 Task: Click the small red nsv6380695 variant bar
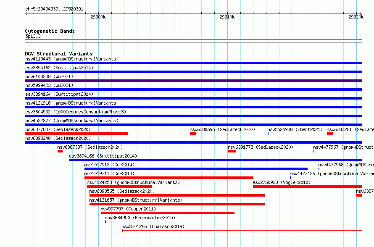point(193,134)
